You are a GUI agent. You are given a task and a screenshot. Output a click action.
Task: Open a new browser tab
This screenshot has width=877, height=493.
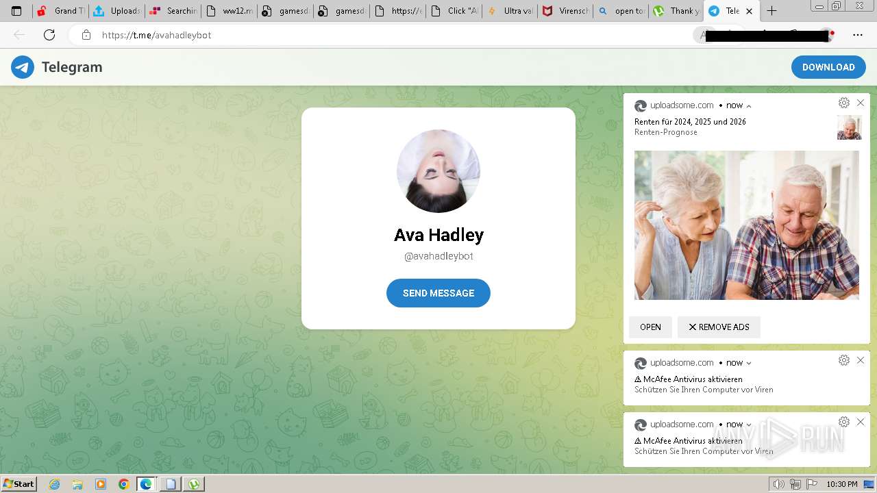(x=771, y=11)
